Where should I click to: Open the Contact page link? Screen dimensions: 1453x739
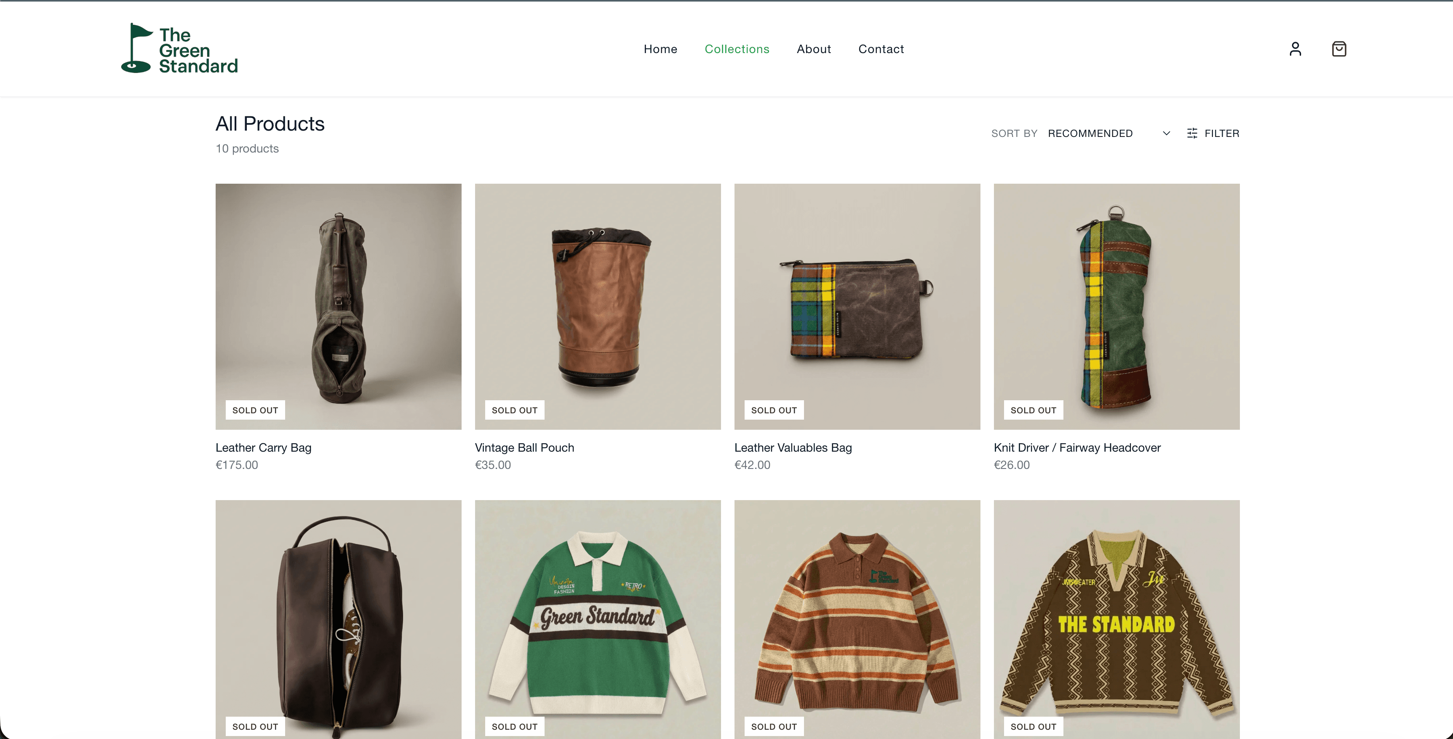[x=881, y=49]
